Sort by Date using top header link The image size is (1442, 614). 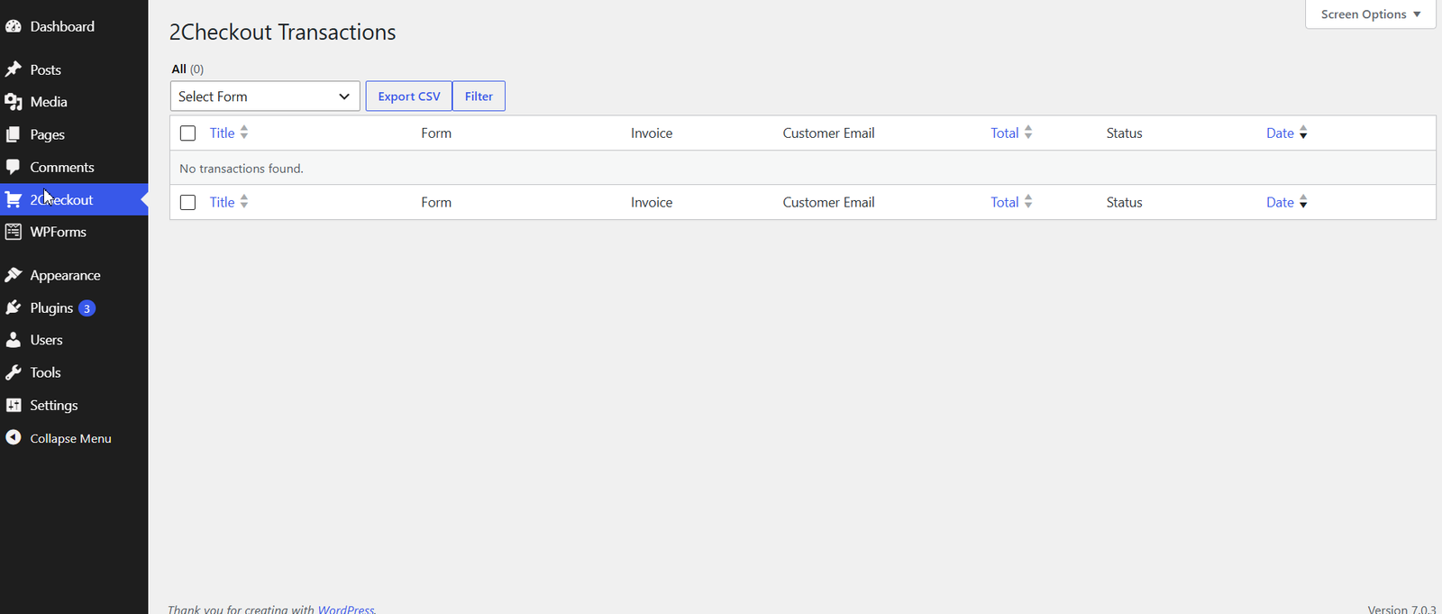(1280, 133)
